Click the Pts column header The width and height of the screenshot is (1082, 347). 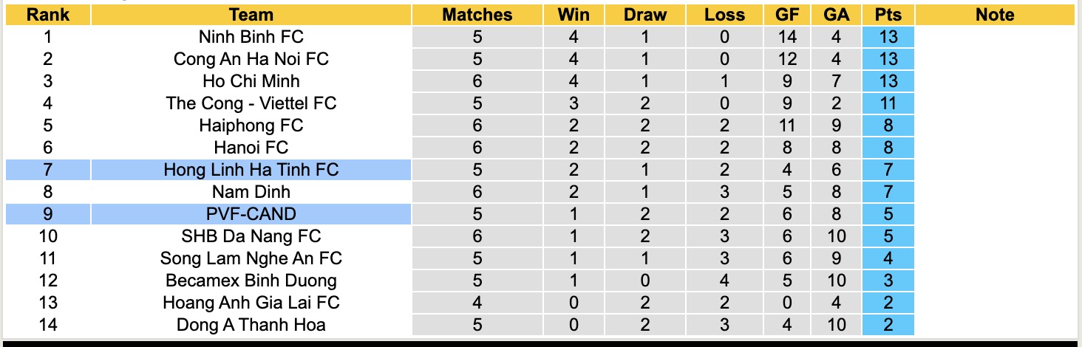click(888, 15)
